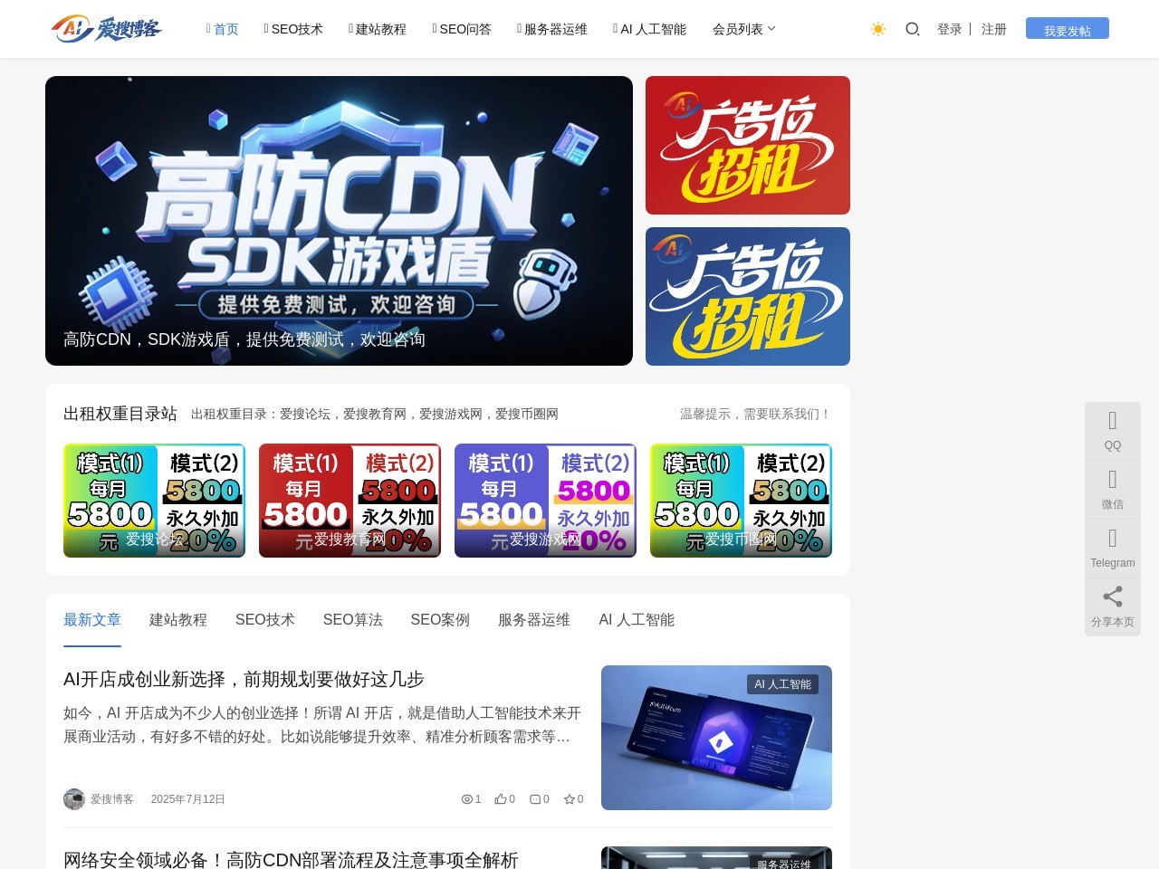Click the red 广告位招租 banner
This screenshot has width=1159, height=869.
coord(747,145)
